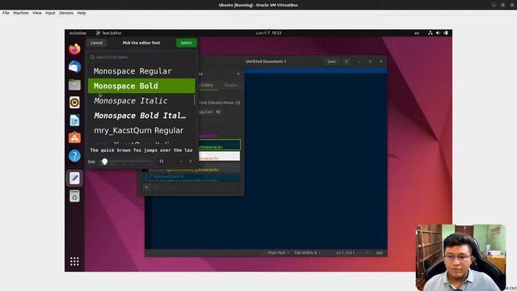Select the dark blue highlighted color scheme
This screenshot has width=517, height=291.
[220, 145]
